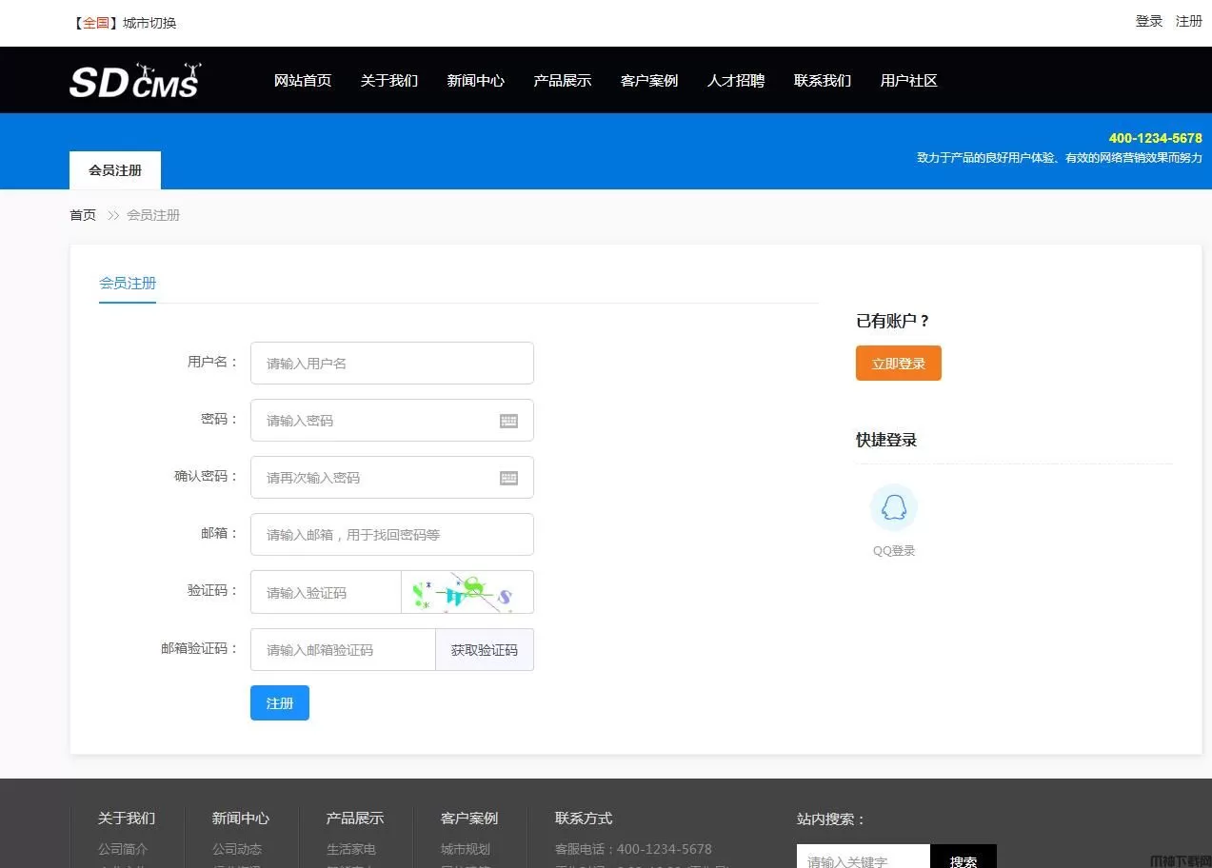The width and height of the screenshot is (1212, 868).
Task: Focus the 用户名 input field
Action: coord(391,364)
